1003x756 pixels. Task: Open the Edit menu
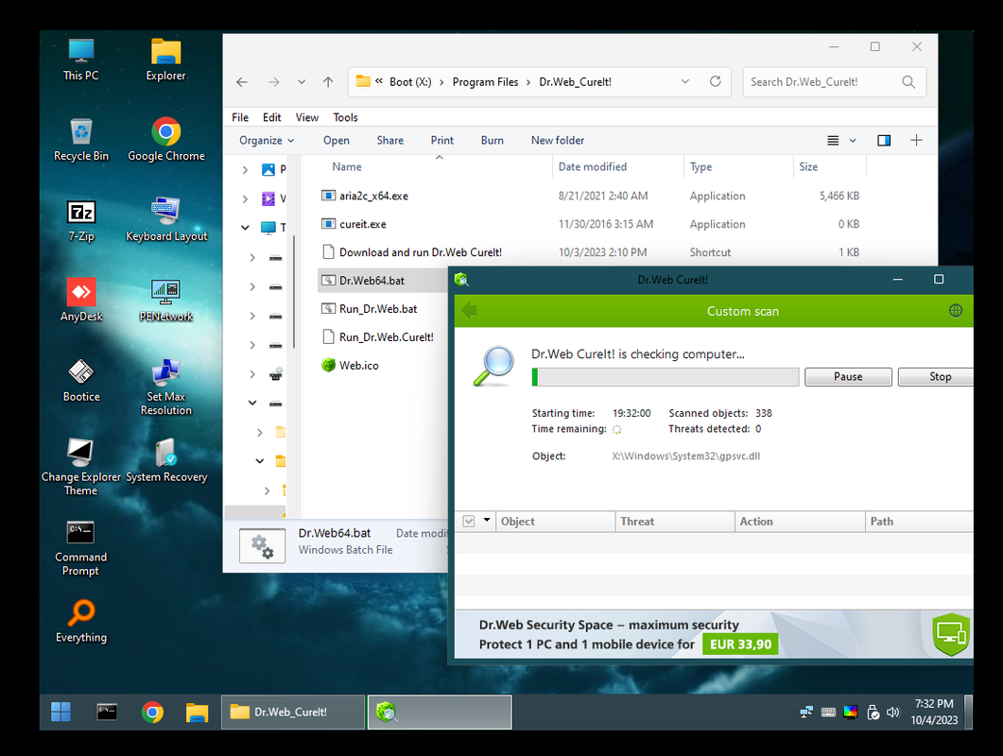(272, 117)
